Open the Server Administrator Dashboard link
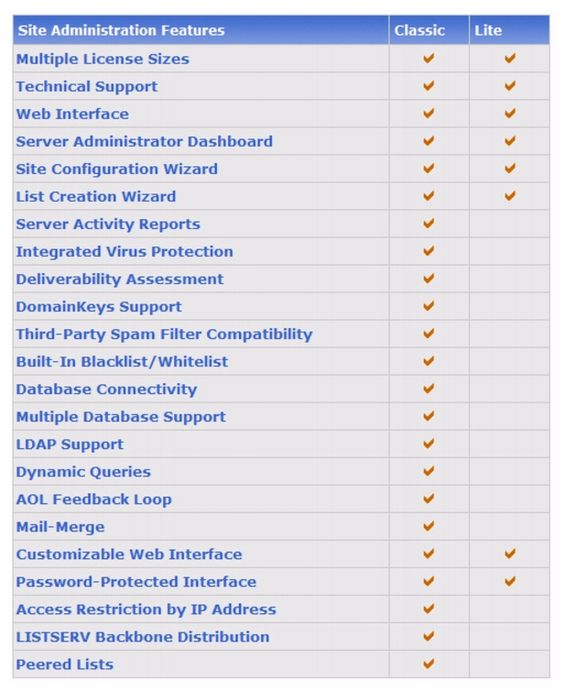The image size is (565, 691). tap(145, 141)
